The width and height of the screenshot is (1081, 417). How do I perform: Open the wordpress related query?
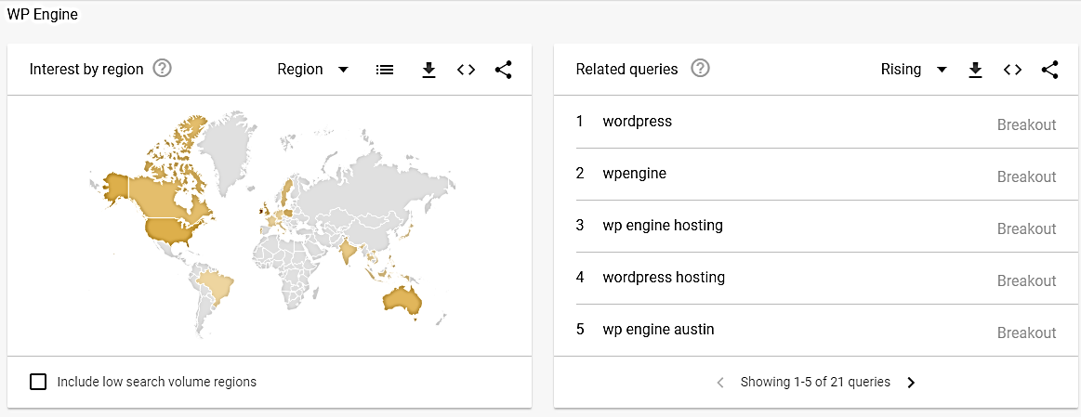point(637,122)
